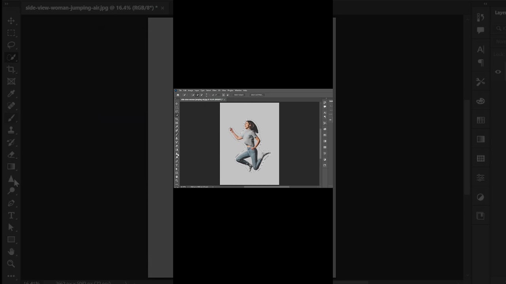The width and height of the screenshot is (506, 284).
Task: Select the Hand tool in the center window
Action: point(177,177)
